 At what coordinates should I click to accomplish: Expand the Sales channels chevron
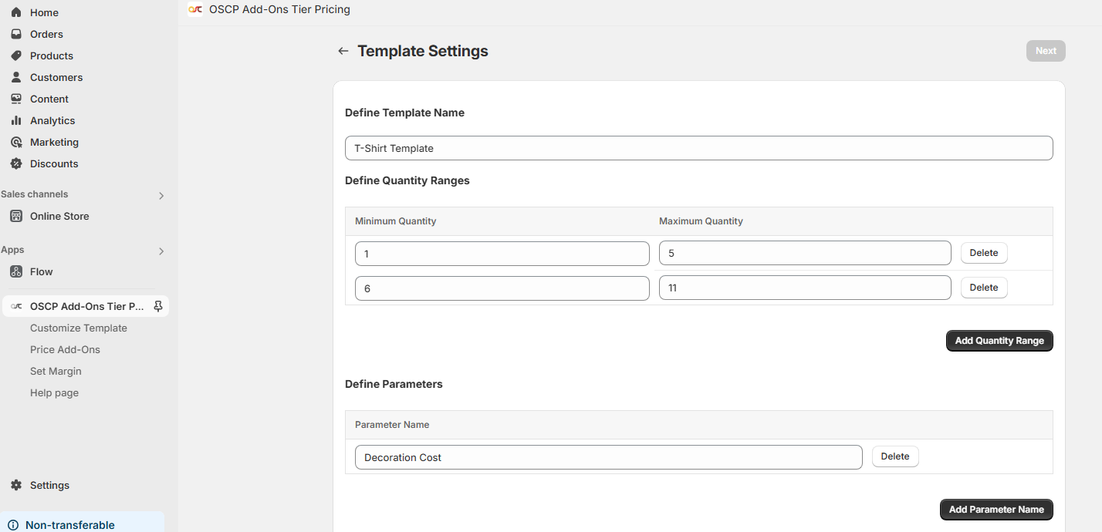161,196
